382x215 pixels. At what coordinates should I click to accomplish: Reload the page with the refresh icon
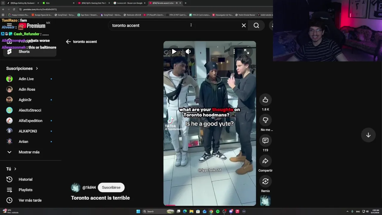[14, 9]
